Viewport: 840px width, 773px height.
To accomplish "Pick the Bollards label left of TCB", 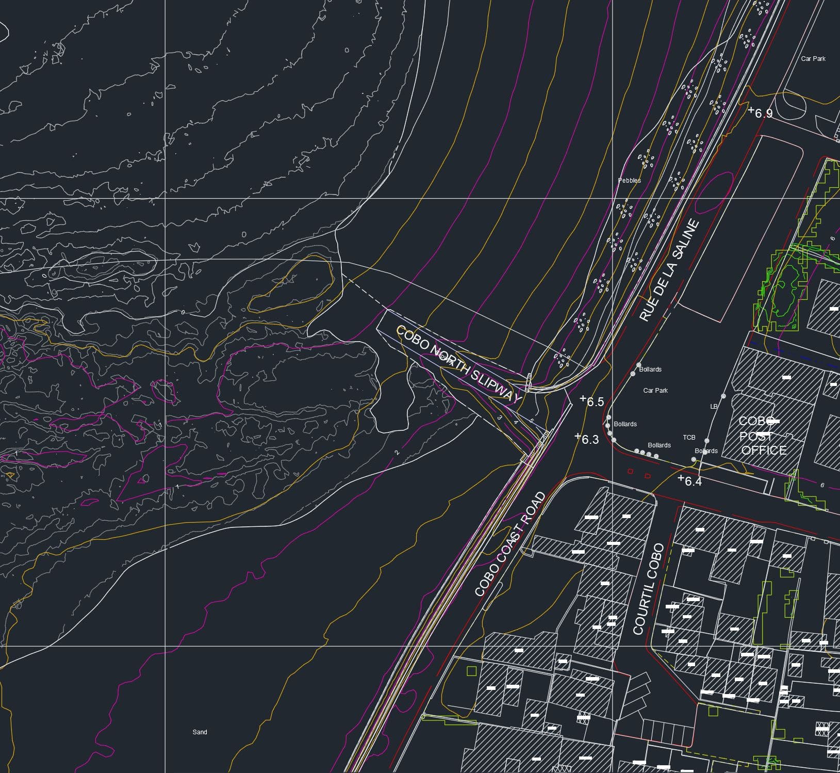I will tap(659, 445).
